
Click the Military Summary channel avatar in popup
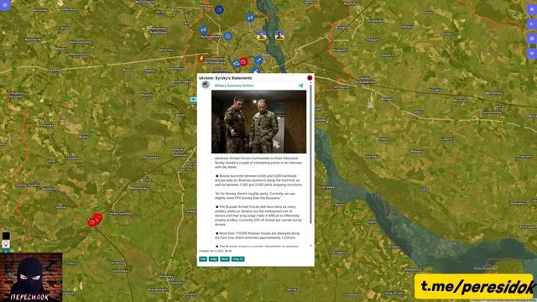(206, 85)
